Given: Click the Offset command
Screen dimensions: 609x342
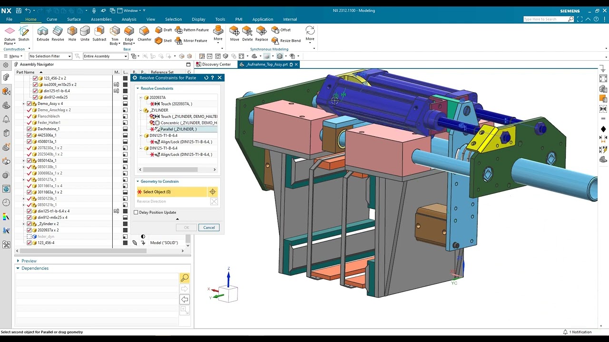Looking at the screenshot, I should click(x=281, y=30).
